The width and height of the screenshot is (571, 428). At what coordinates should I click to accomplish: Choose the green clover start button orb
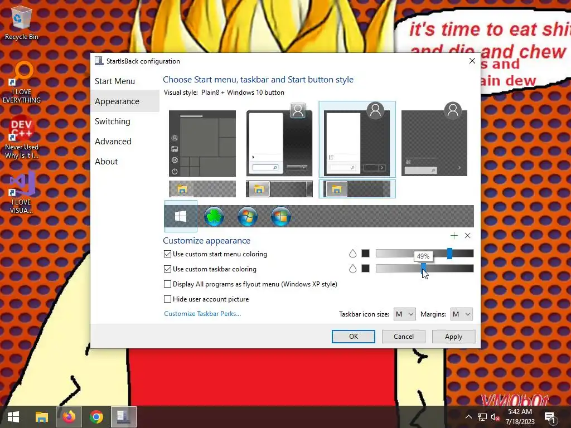pyautogui.click(x=214, y=216)
